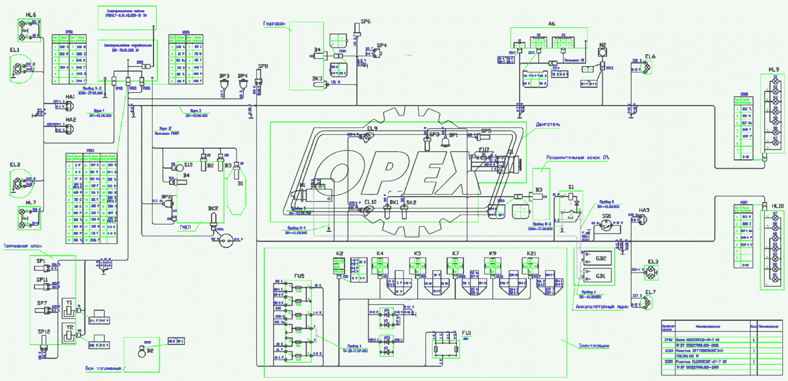Click the 'HL7' label
Screen dimensions: 788x381
tap(31, 203)
